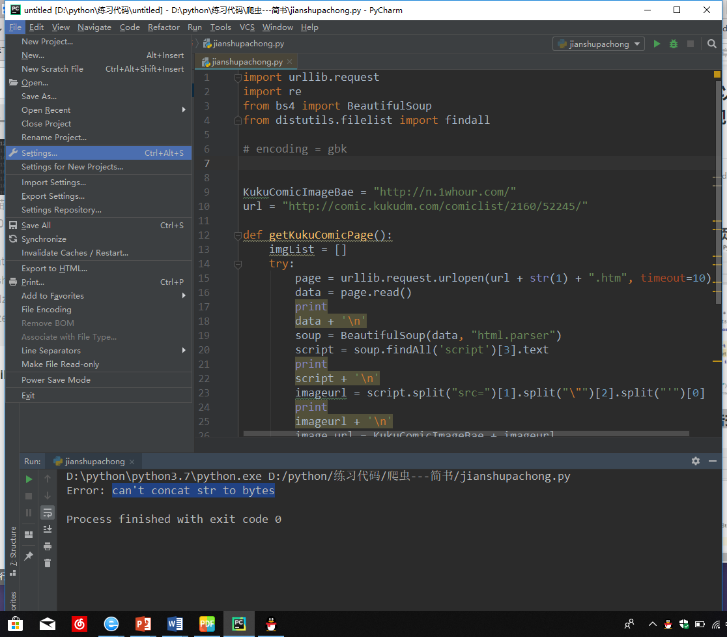This screenshot has width=727, height=637.
Task: Open the run configuration dropdown
Action: 599,44
